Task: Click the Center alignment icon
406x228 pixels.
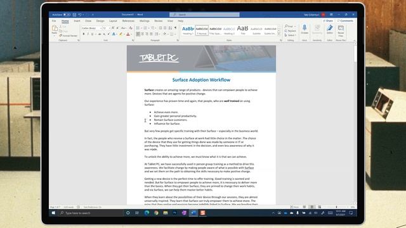Action: (142, 34)
